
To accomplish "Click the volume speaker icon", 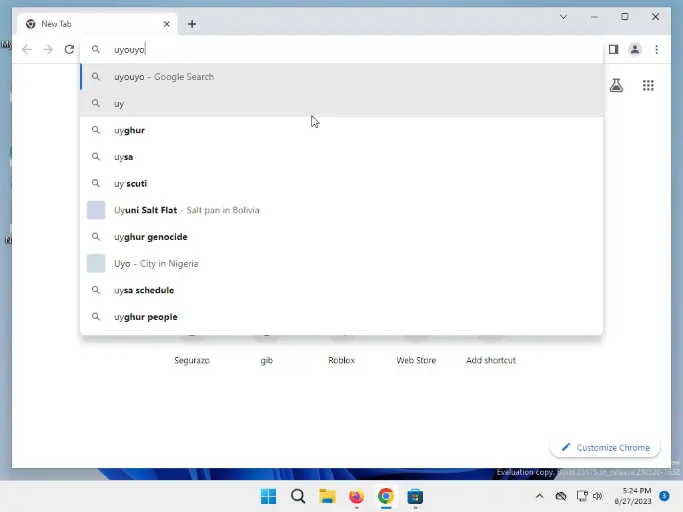I will (x=598, y=496).
